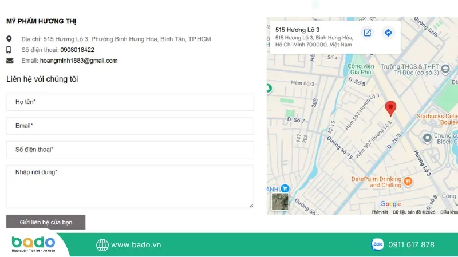The width and height of the screenshot is (458, 257).
Task: Click Đ. Số 7 street label
Action: pyautogui.click(x=296, y=120)
